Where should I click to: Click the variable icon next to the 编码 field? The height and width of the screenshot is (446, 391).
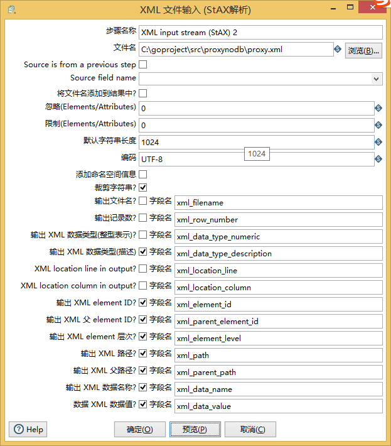click(x=378, y=159)
